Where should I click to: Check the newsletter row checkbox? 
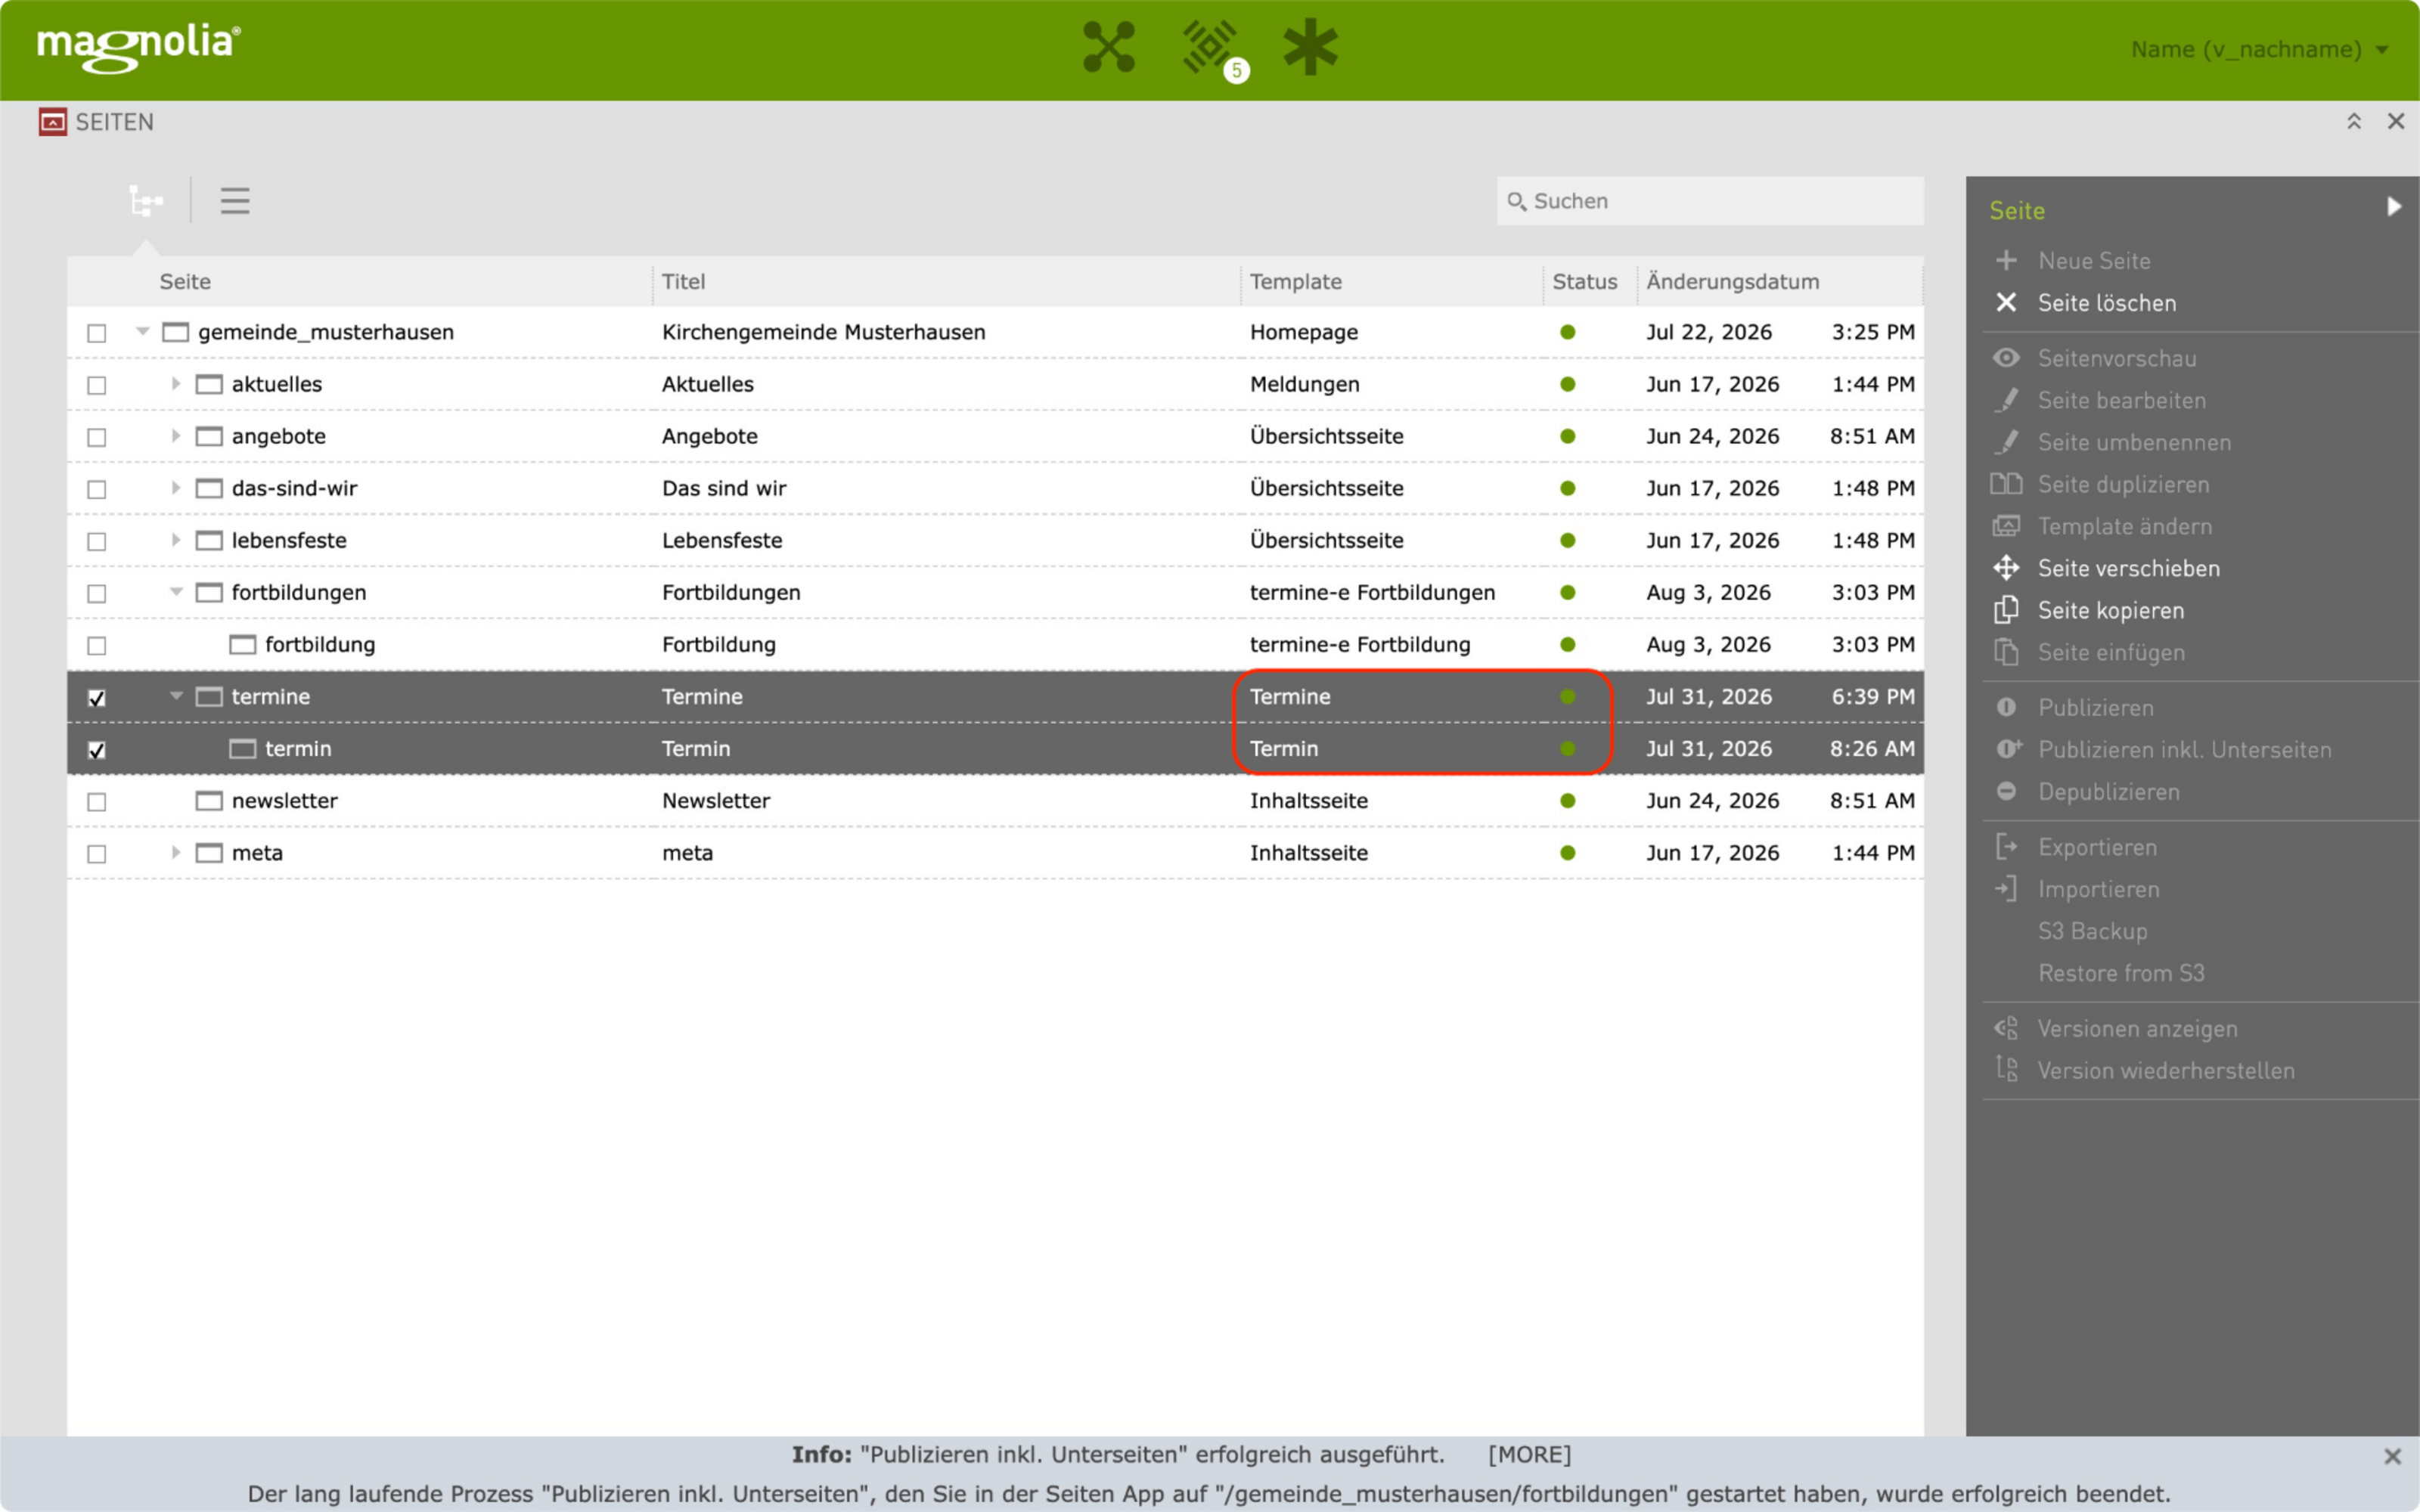[97, 801]
